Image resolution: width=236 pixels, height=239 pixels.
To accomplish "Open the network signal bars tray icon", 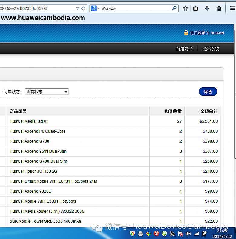I will click(196, 234).
